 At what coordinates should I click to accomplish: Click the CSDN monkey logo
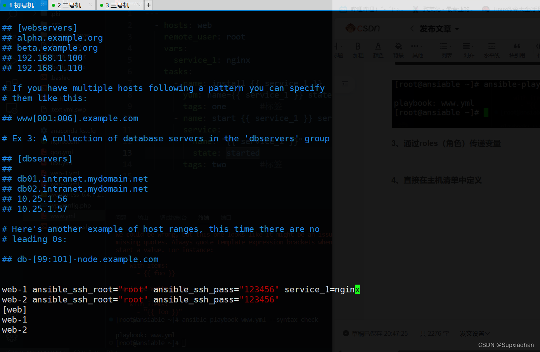click(350, 27)
